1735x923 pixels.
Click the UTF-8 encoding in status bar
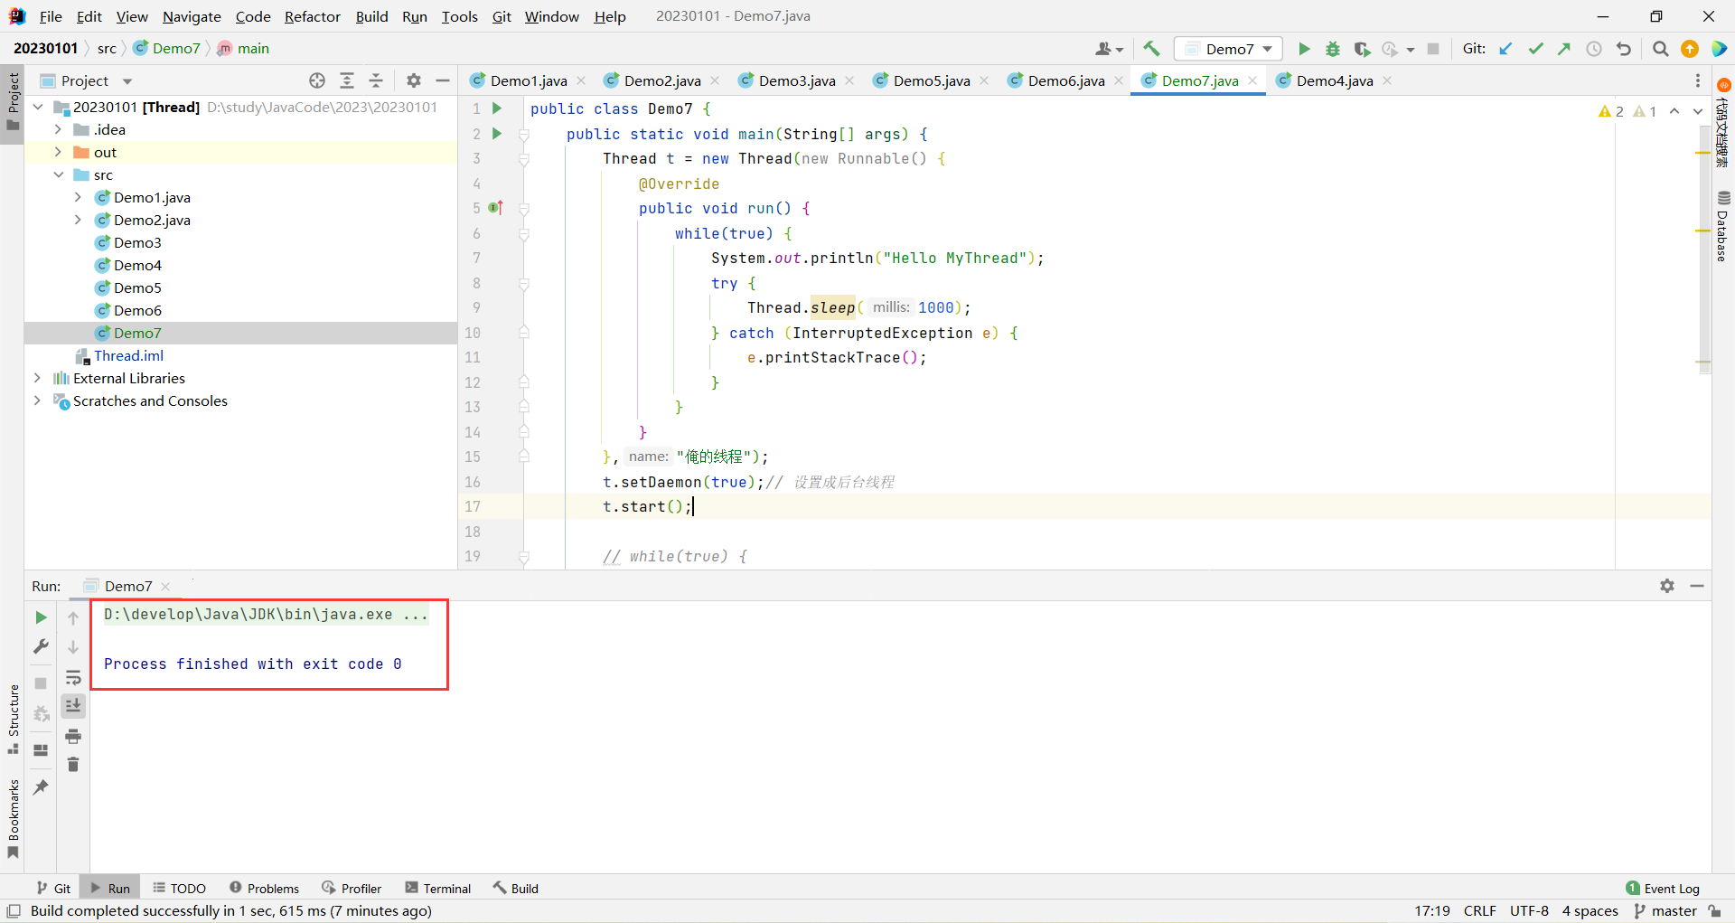(x=1529, y=910)
